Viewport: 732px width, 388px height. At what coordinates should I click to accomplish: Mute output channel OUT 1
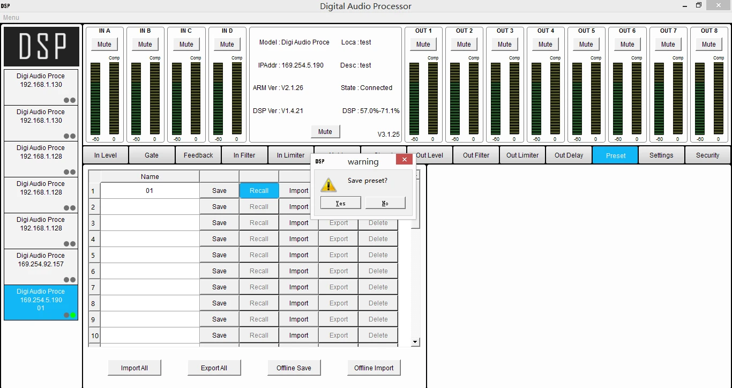(x=423, y=44)
